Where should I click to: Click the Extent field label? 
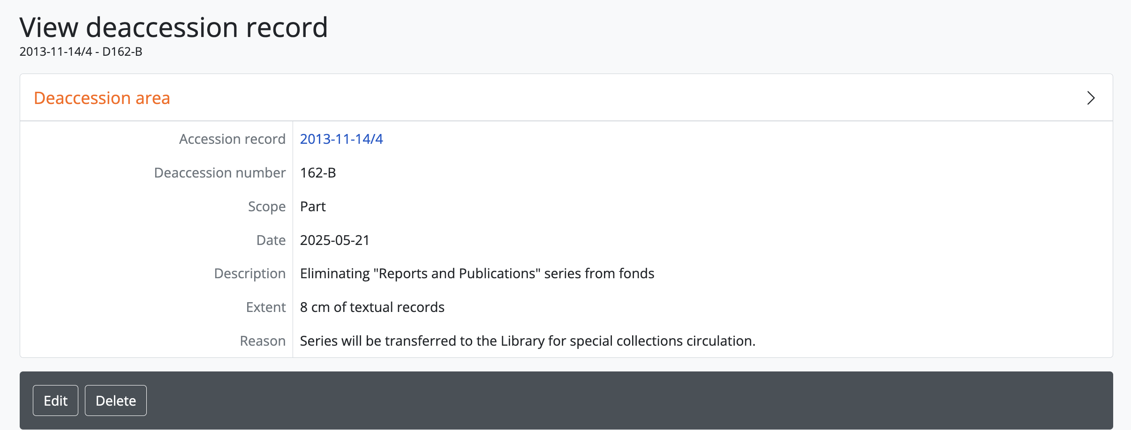[265, 307]
